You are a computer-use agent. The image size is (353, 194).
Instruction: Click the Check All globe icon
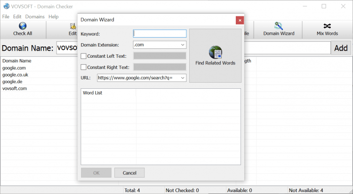pyautogui.click(x=23, y=26)
